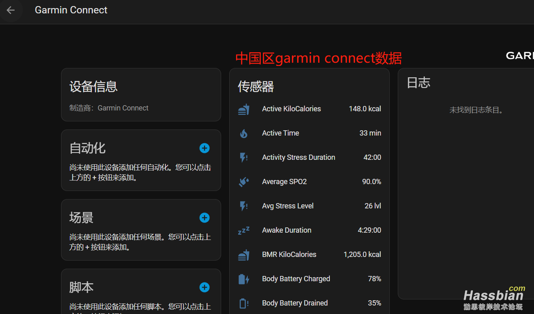The image size is (534, 314).
Task: Click the 1,205.0 kcal value
Action: 362,255
